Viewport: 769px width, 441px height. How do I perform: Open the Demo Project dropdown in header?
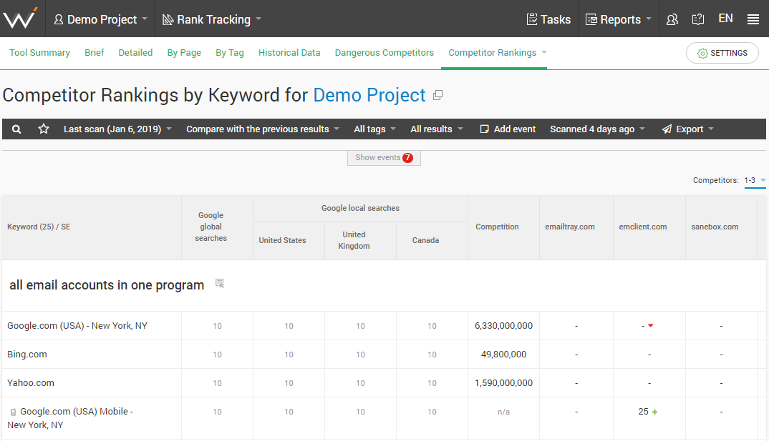click(100, 19)
